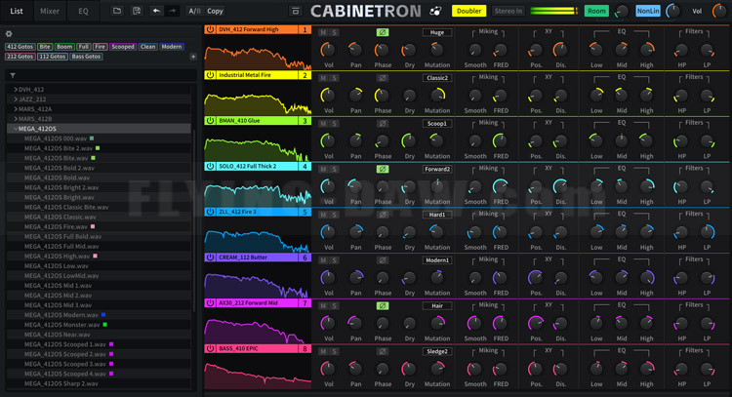Adjust the master Vol knob
Image resolution: width=732 pixels, height=397 pixels.
pos(720,11)
